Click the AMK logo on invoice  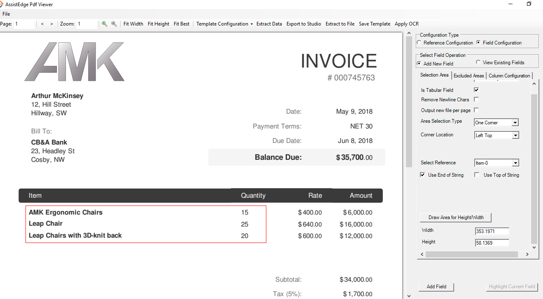tap(75, 62)
